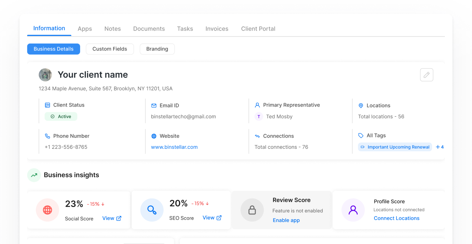Click the Client Status icon

point(48,105)
